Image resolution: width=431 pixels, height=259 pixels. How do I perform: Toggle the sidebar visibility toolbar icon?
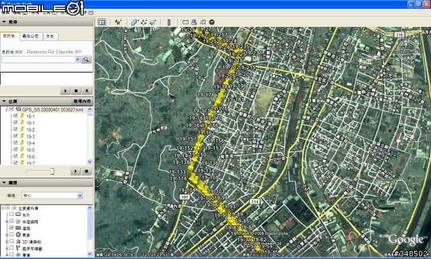coord(102,22)
